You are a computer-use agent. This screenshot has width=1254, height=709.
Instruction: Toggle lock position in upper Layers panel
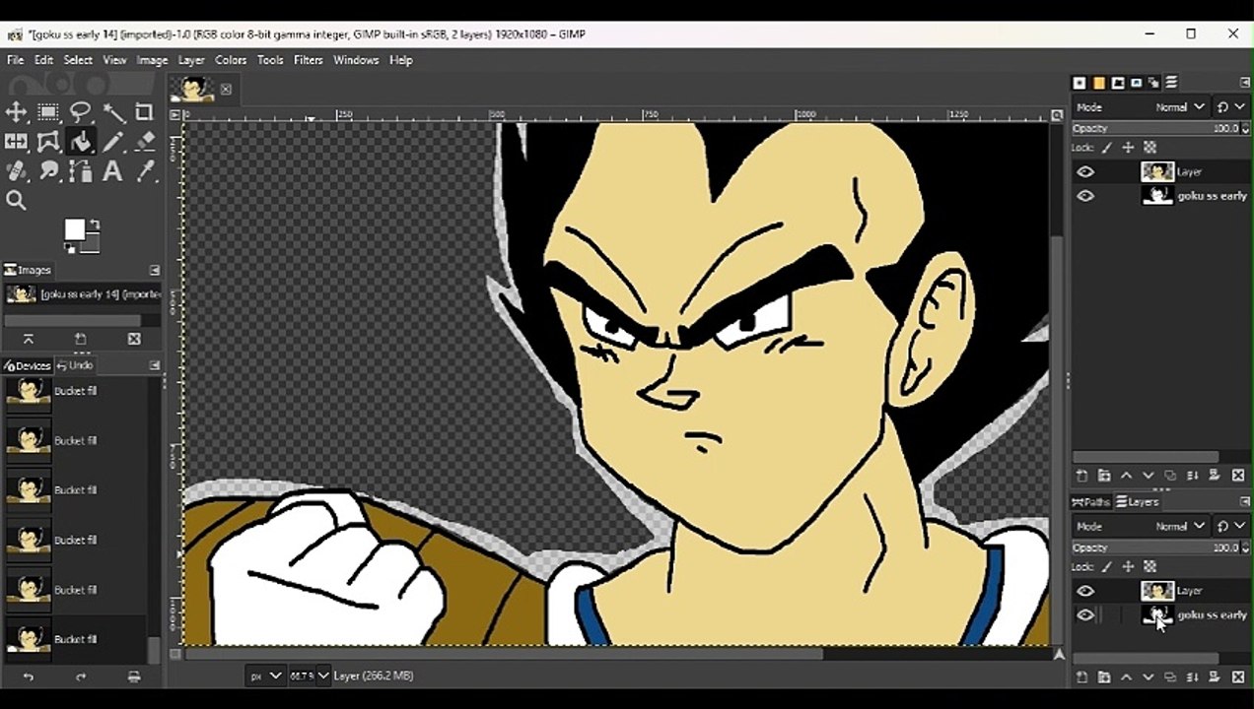[1129, 148]
